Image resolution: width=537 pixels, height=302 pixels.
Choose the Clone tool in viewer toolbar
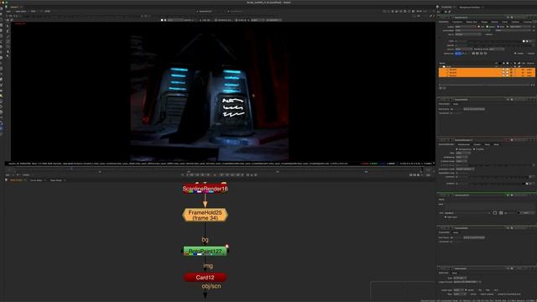click(x=8, y=48)
